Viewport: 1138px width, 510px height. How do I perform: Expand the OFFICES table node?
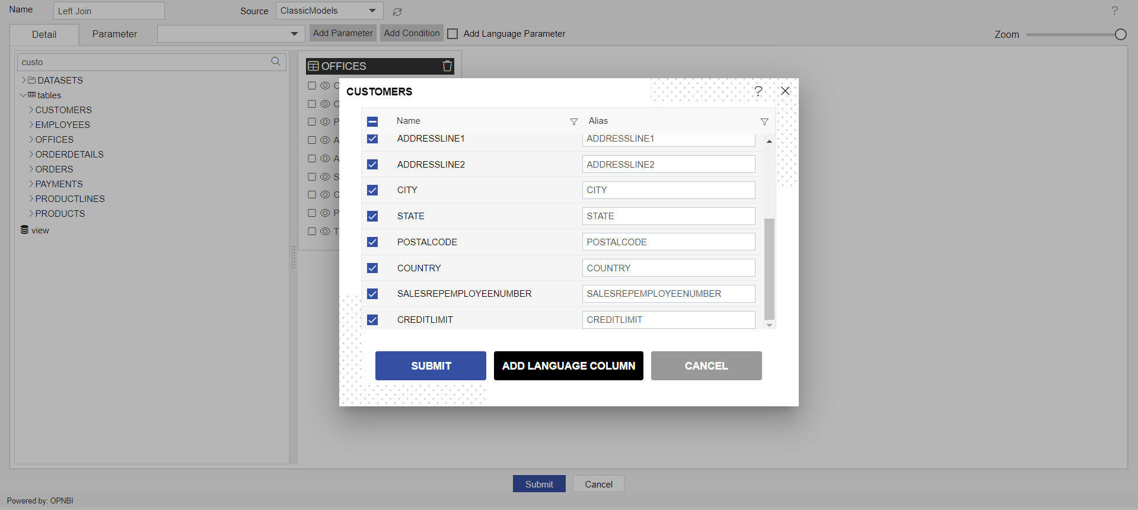[31, 139]
